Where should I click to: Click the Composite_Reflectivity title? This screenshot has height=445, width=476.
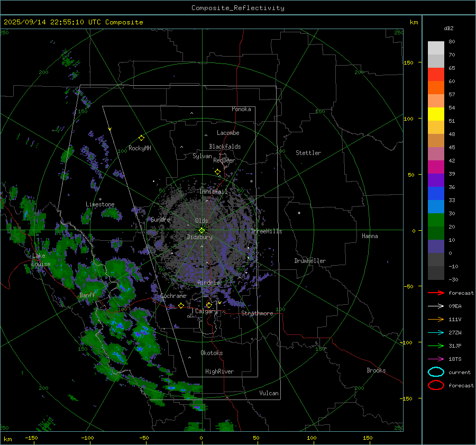coord(238,8)
